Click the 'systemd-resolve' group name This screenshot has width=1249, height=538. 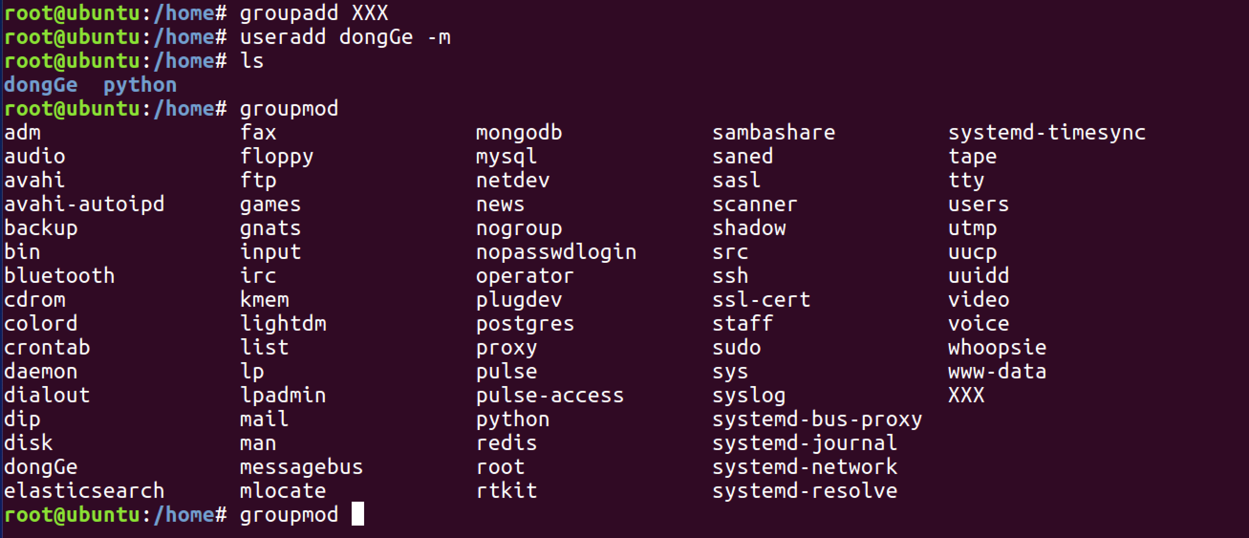click(804, 491)
